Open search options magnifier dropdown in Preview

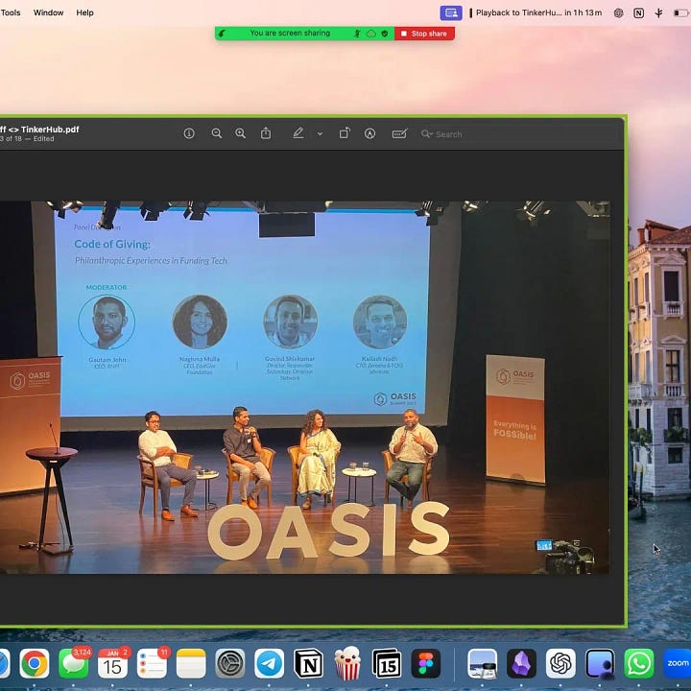pos(426,133)
